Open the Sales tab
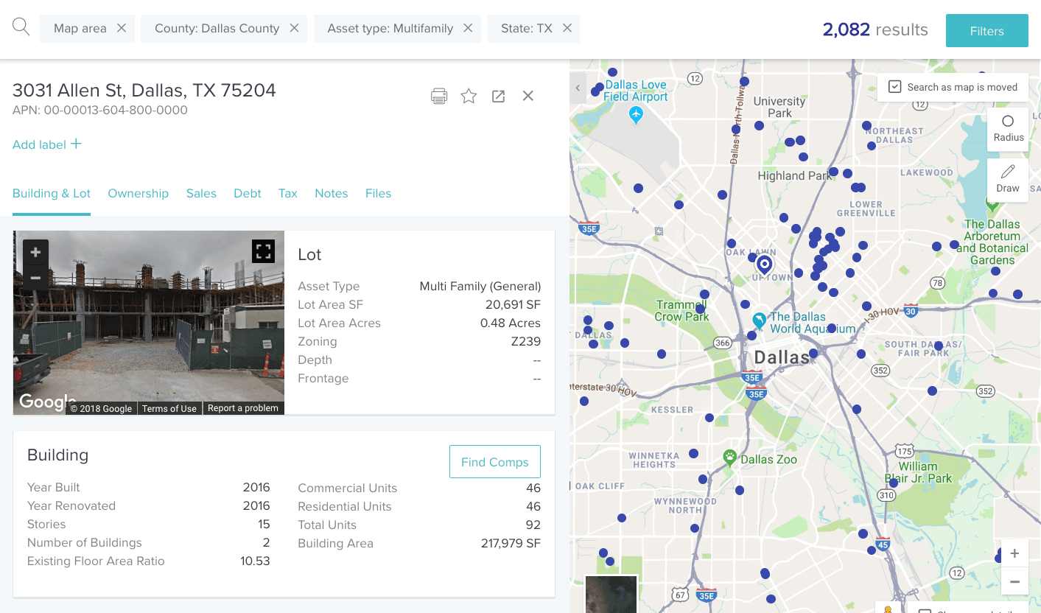Screen dimensions: 1041x613 tap(201, 193)
